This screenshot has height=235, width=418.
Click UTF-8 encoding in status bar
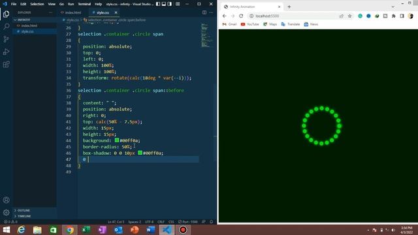pos(149,222)
